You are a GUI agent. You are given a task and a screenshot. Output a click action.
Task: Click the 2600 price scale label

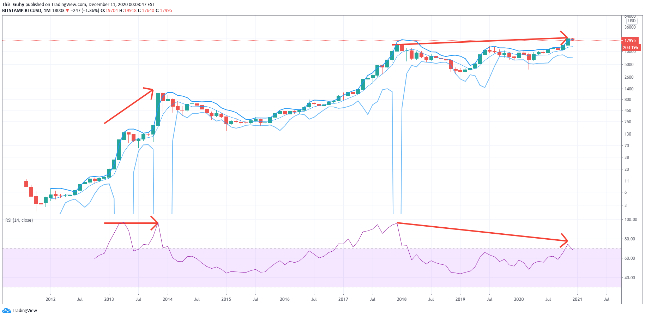coord(629,77)
